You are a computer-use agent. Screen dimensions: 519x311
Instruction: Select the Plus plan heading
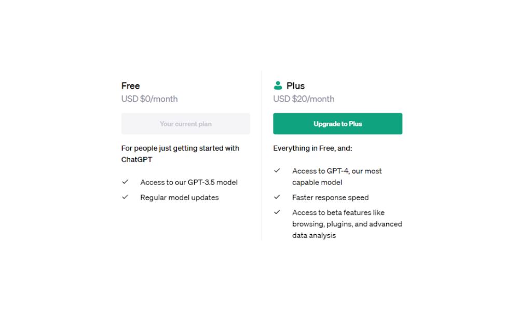(295, 86)
